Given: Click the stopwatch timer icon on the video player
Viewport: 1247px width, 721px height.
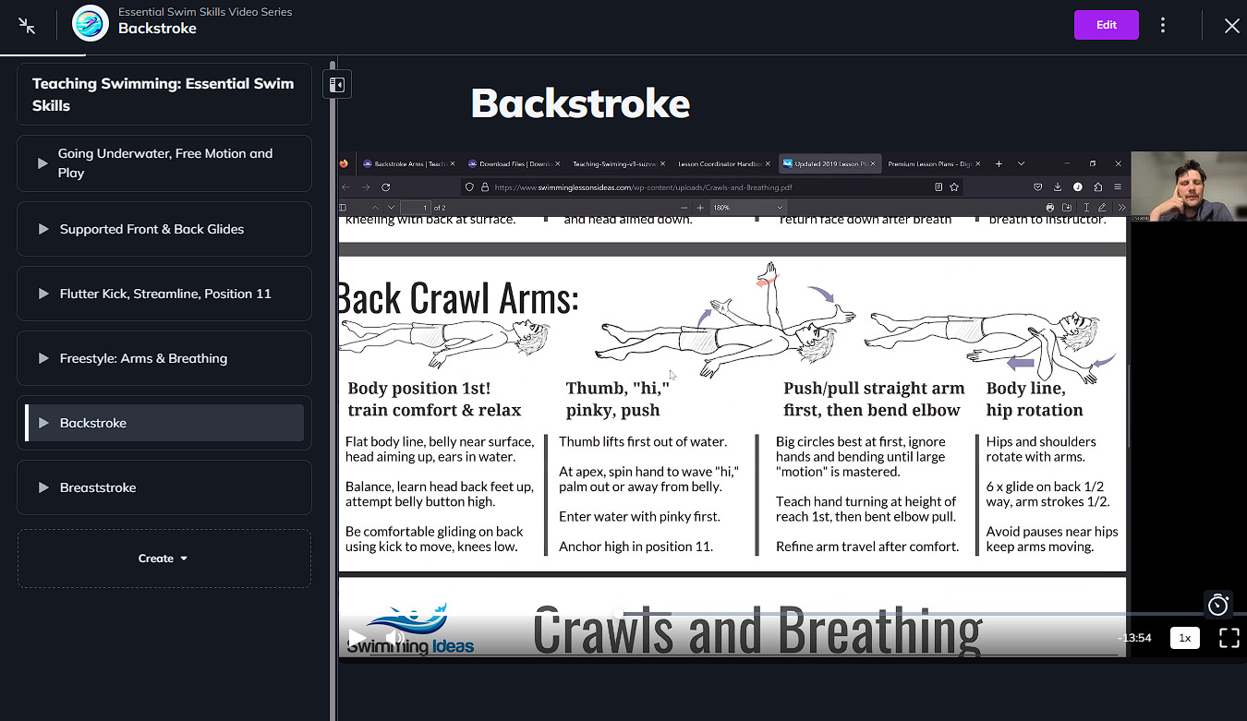Looking at the screenshot, I should click(1217, 605).
